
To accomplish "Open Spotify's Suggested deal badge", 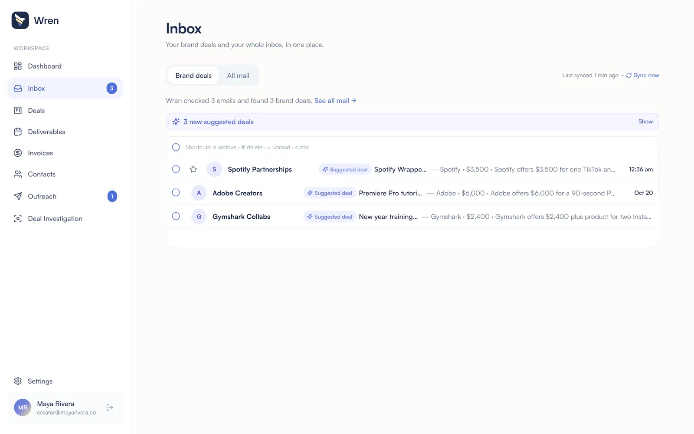I will coord(345,169).
